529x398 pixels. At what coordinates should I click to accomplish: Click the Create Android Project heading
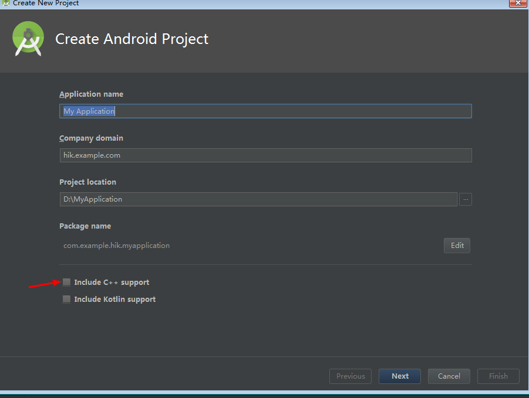[x=132, y=39]
